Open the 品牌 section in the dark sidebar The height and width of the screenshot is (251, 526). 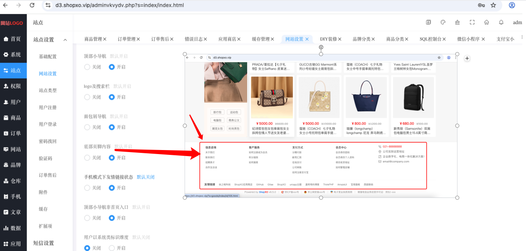coord(13,165)
